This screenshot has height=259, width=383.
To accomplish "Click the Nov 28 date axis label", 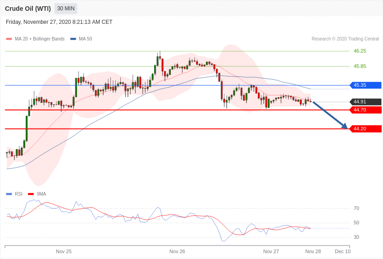I will click(x=313, y=251).
